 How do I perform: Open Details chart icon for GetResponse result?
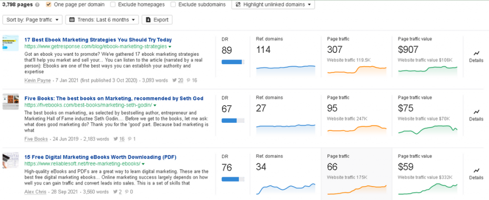coord(476,53)
